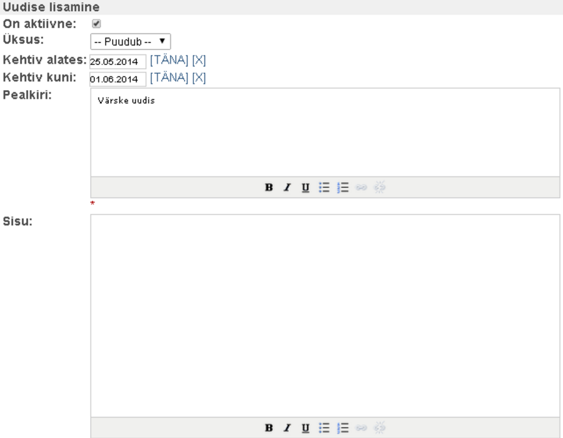Apply italic in the Sisu editor toolbar

287,428
